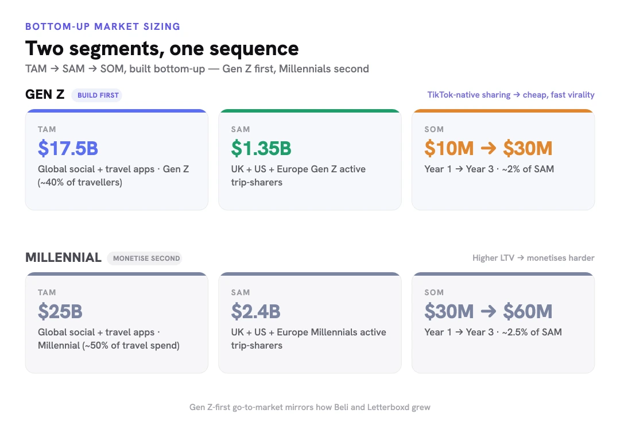Select the $17.5B TAM value

click(x=68, y=148)
